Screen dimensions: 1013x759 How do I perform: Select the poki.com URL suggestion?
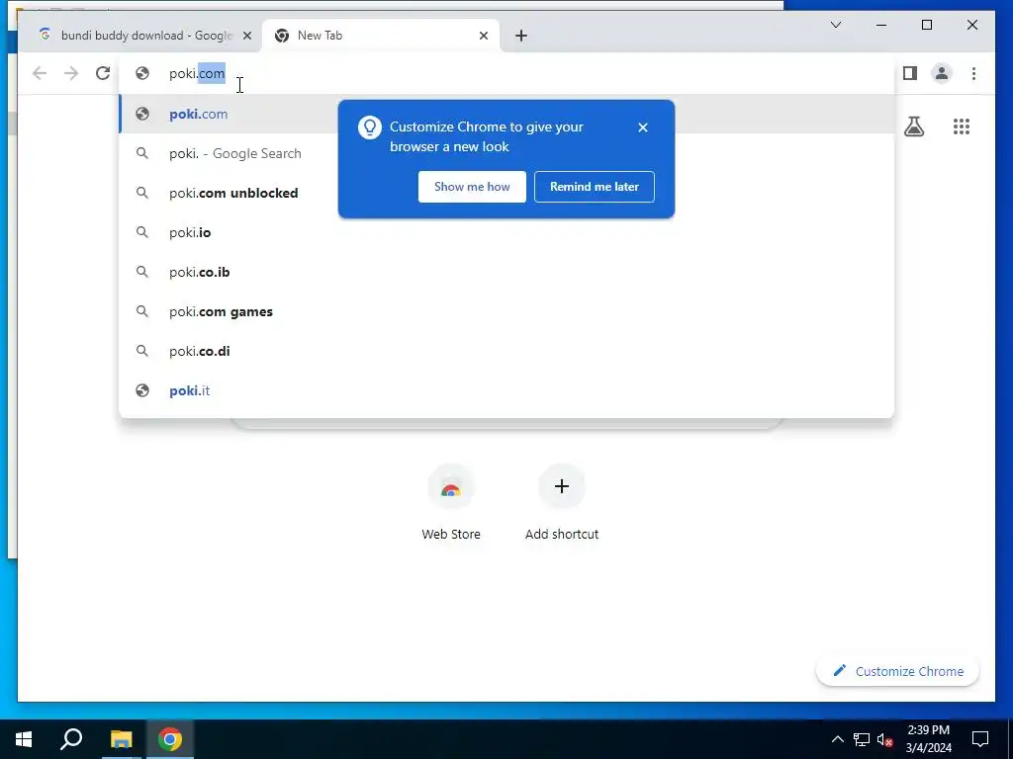(x=506, y=114)
